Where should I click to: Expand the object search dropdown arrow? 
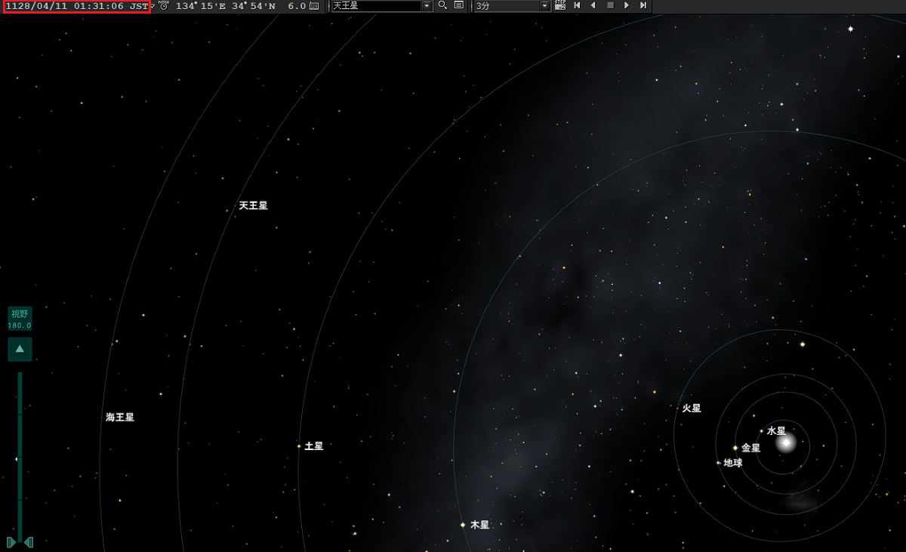(x=427, y=6)
